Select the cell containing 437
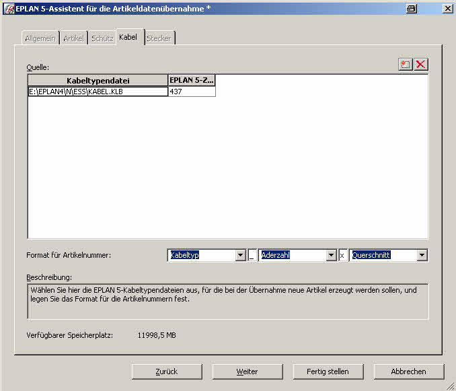The image size is (456, 391). (x=192, y=92)
